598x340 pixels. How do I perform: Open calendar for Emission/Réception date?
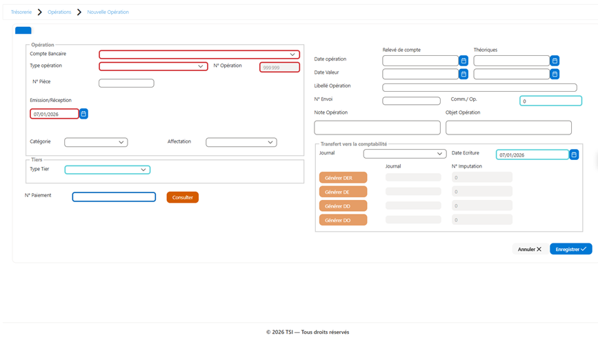[x=83, y=114]
